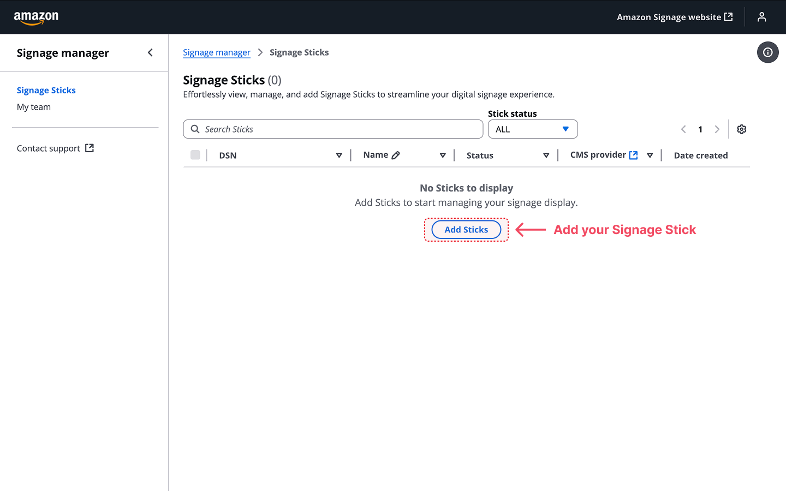Open the Stick status dropdown
Image resolution: width=786 pixels, height=491 pixels.
coord(532,129)
